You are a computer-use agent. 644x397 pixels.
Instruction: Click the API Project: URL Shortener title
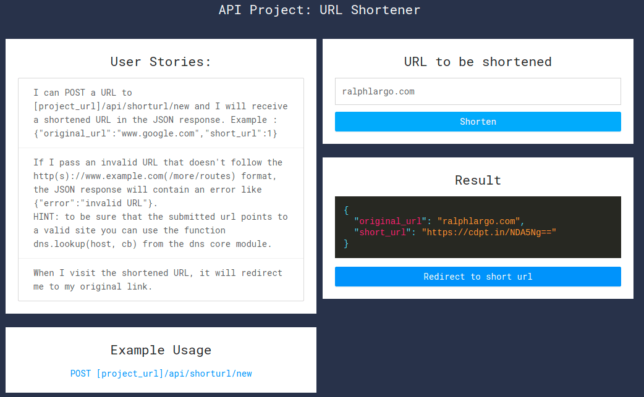[x=320, y=10]
